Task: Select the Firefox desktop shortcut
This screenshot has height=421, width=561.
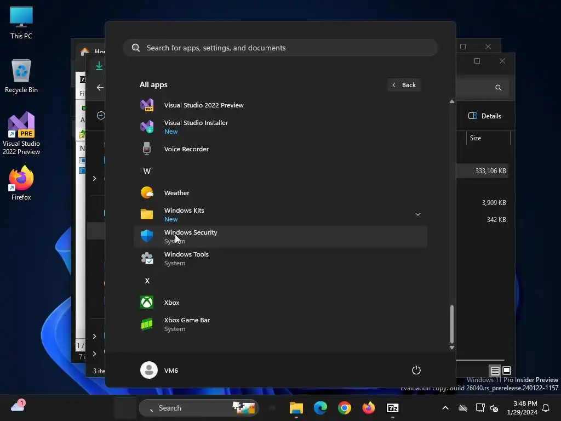Action: (21, 183)
